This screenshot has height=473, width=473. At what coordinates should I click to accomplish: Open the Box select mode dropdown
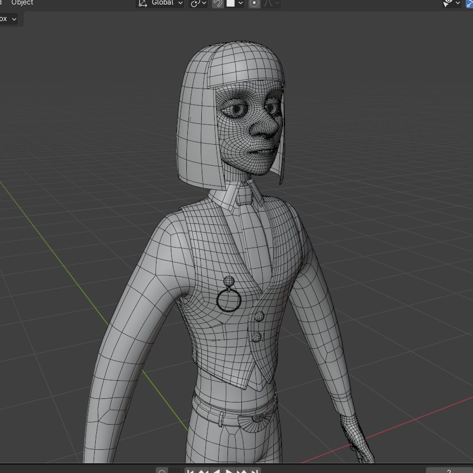[x=8, y=19]
